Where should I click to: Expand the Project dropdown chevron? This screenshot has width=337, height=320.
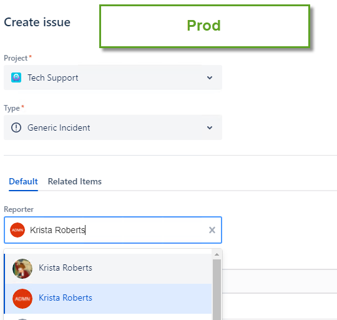pyautogui.click(x=210, y=77)
